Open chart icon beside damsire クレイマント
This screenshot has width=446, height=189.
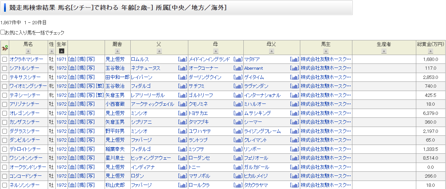[295, 140]
